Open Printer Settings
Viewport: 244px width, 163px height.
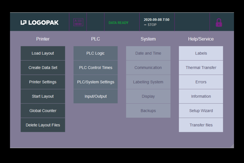43,82
